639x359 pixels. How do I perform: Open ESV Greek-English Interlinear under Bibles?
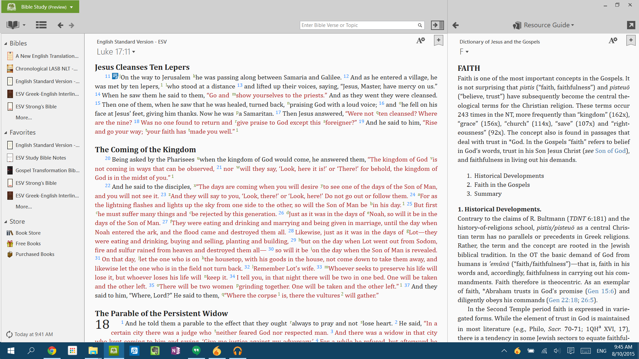(x=43, y=94)
